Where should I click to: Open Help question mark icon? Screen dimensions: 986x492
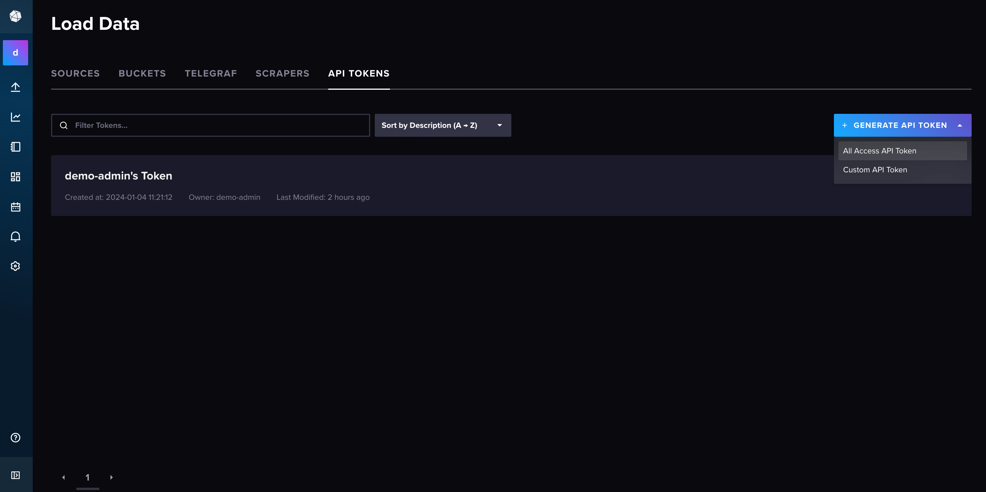coord(15,438)
